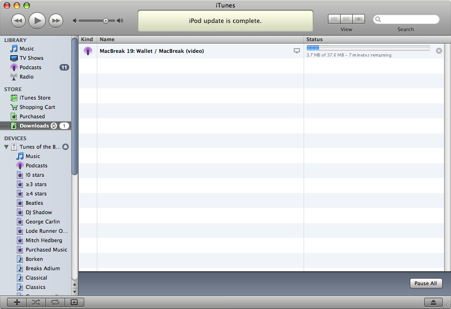Click the MacBreak podcast kind icon
This screenshot has height=309, width=451.
88,51
